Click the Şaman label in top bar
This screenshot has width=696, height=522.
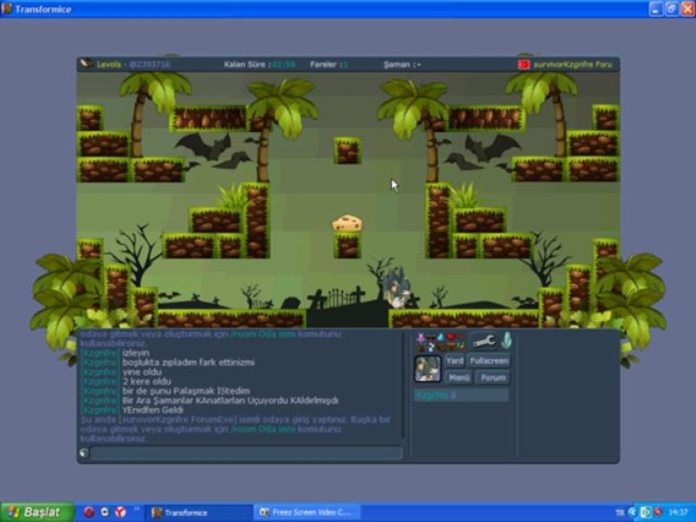click(x=402, y=65)
